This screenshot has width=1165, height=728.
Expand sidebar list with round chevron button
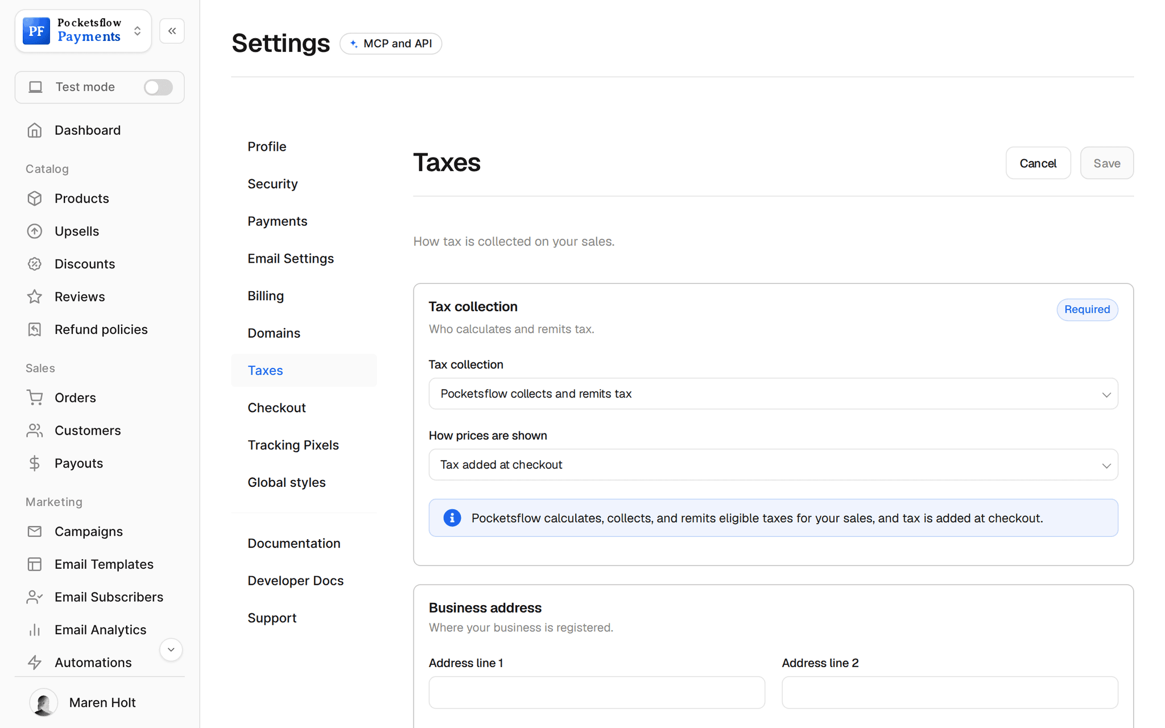(171, 650)
